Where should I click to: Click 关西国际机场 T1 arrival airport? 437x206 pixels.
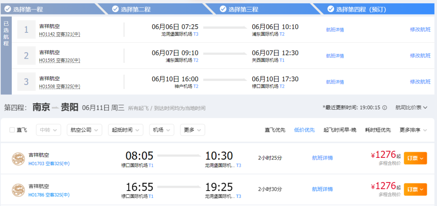268,60
